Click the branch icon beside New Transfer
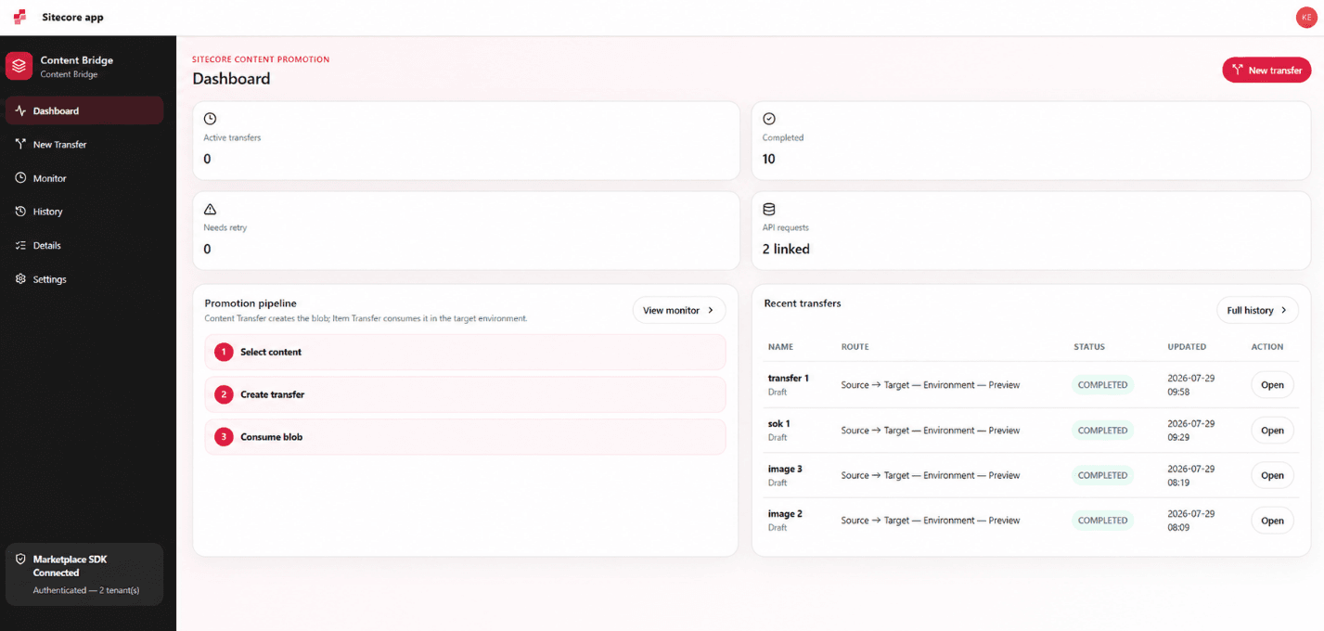 [20, 144]
